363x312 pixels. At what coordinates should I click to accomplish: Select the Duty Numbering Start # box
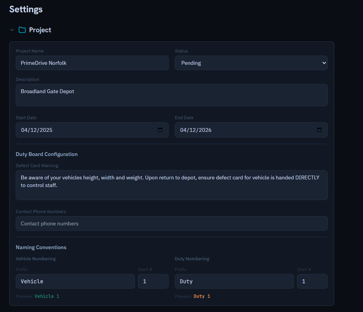[312, 281]
